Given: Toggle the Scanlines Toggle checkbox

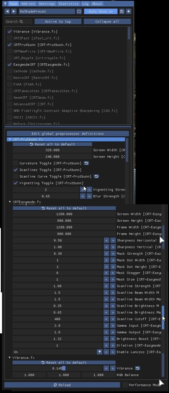Looking at the screenshot, I should coord(16,170).
